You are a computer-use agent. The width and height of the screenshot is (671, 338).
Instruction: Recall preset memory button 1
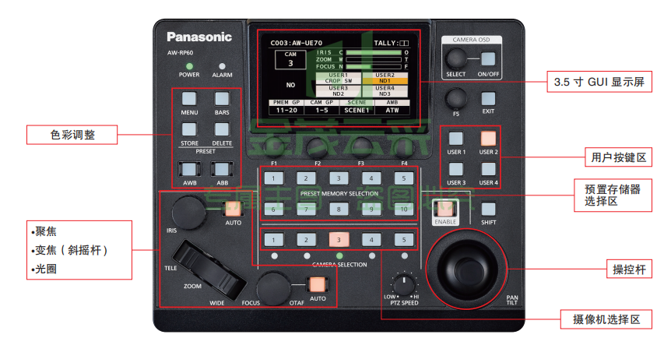point(273,178)
